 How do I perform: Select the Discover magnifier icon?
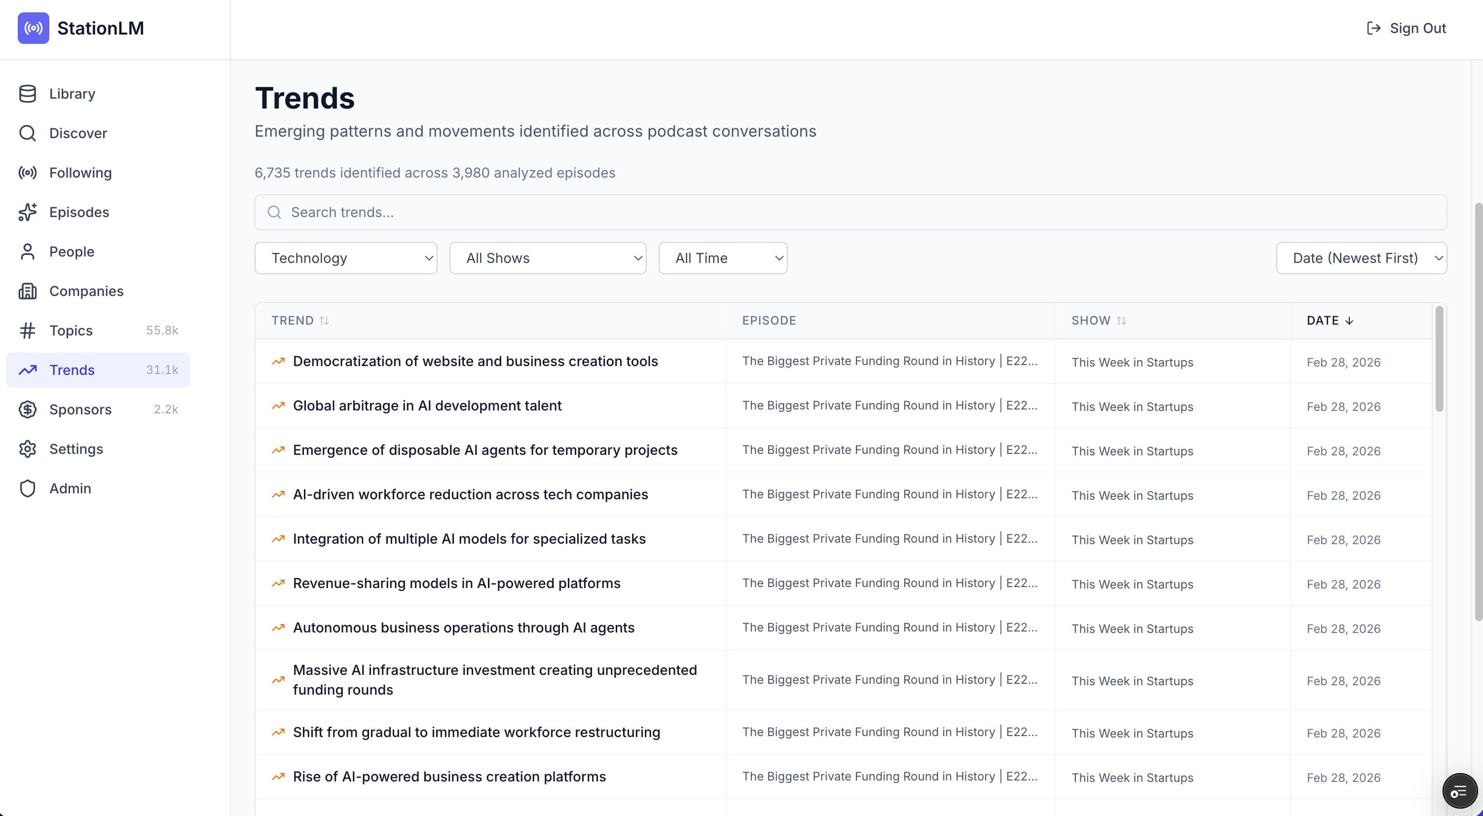28,133
